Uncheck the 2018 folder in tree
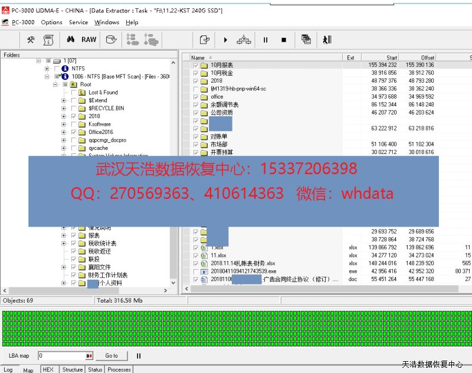This screenshot has width=472, height=373. (x=74, y=116)
